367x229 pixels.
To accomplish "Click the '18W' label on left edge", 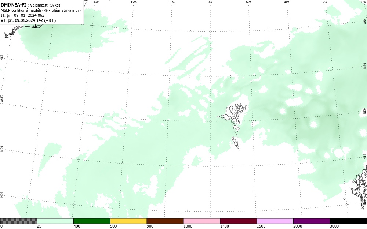I will click(x=1, y=98).
